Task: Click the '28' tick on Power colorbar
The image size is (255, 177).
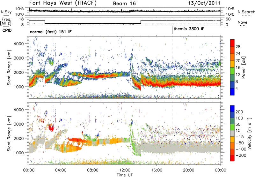Action: point(238,47)
